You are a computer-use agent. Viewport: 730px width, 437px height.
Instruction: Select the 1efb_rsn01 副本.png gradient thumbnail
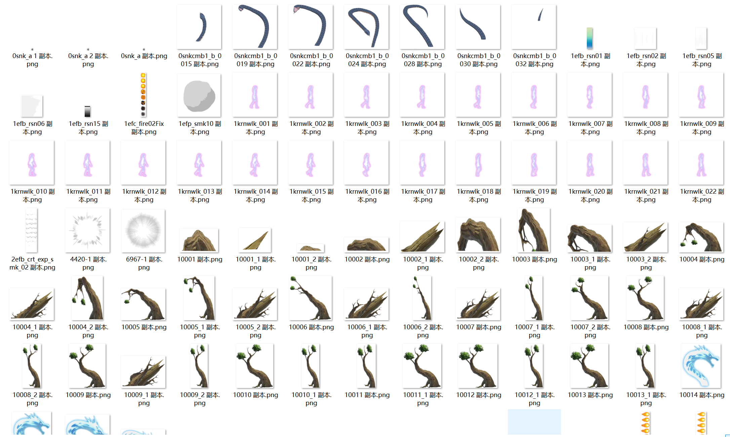pos(590,38)
